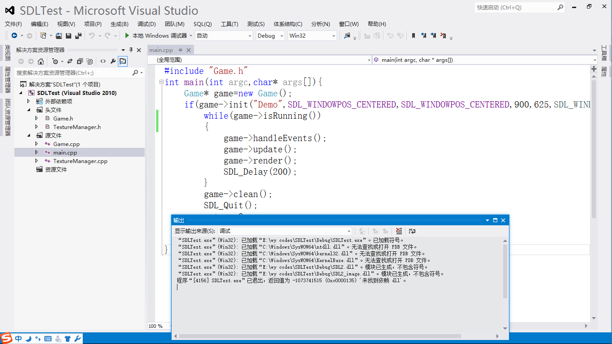
Task: Open the 文件(F) menu
Action: [13, 24]
